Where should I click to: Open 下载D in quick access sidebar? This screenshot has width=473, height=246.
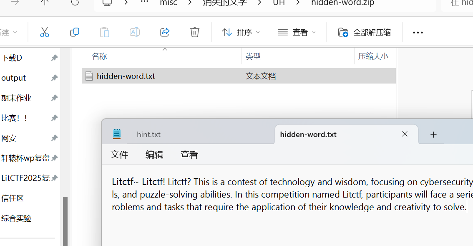12,58
